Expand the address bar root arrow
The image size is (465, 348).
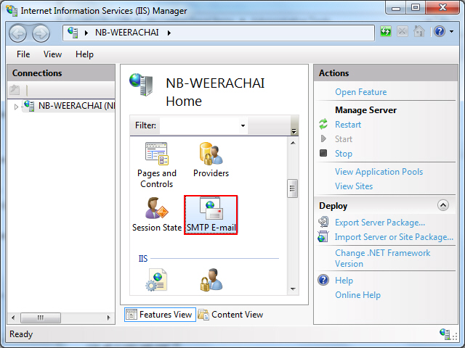[86, 33]
